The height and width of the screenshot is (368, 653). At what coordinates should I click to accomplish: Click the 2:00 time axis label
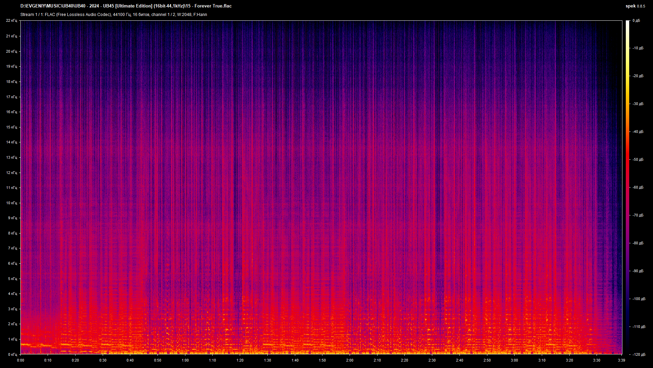(350, 360)
